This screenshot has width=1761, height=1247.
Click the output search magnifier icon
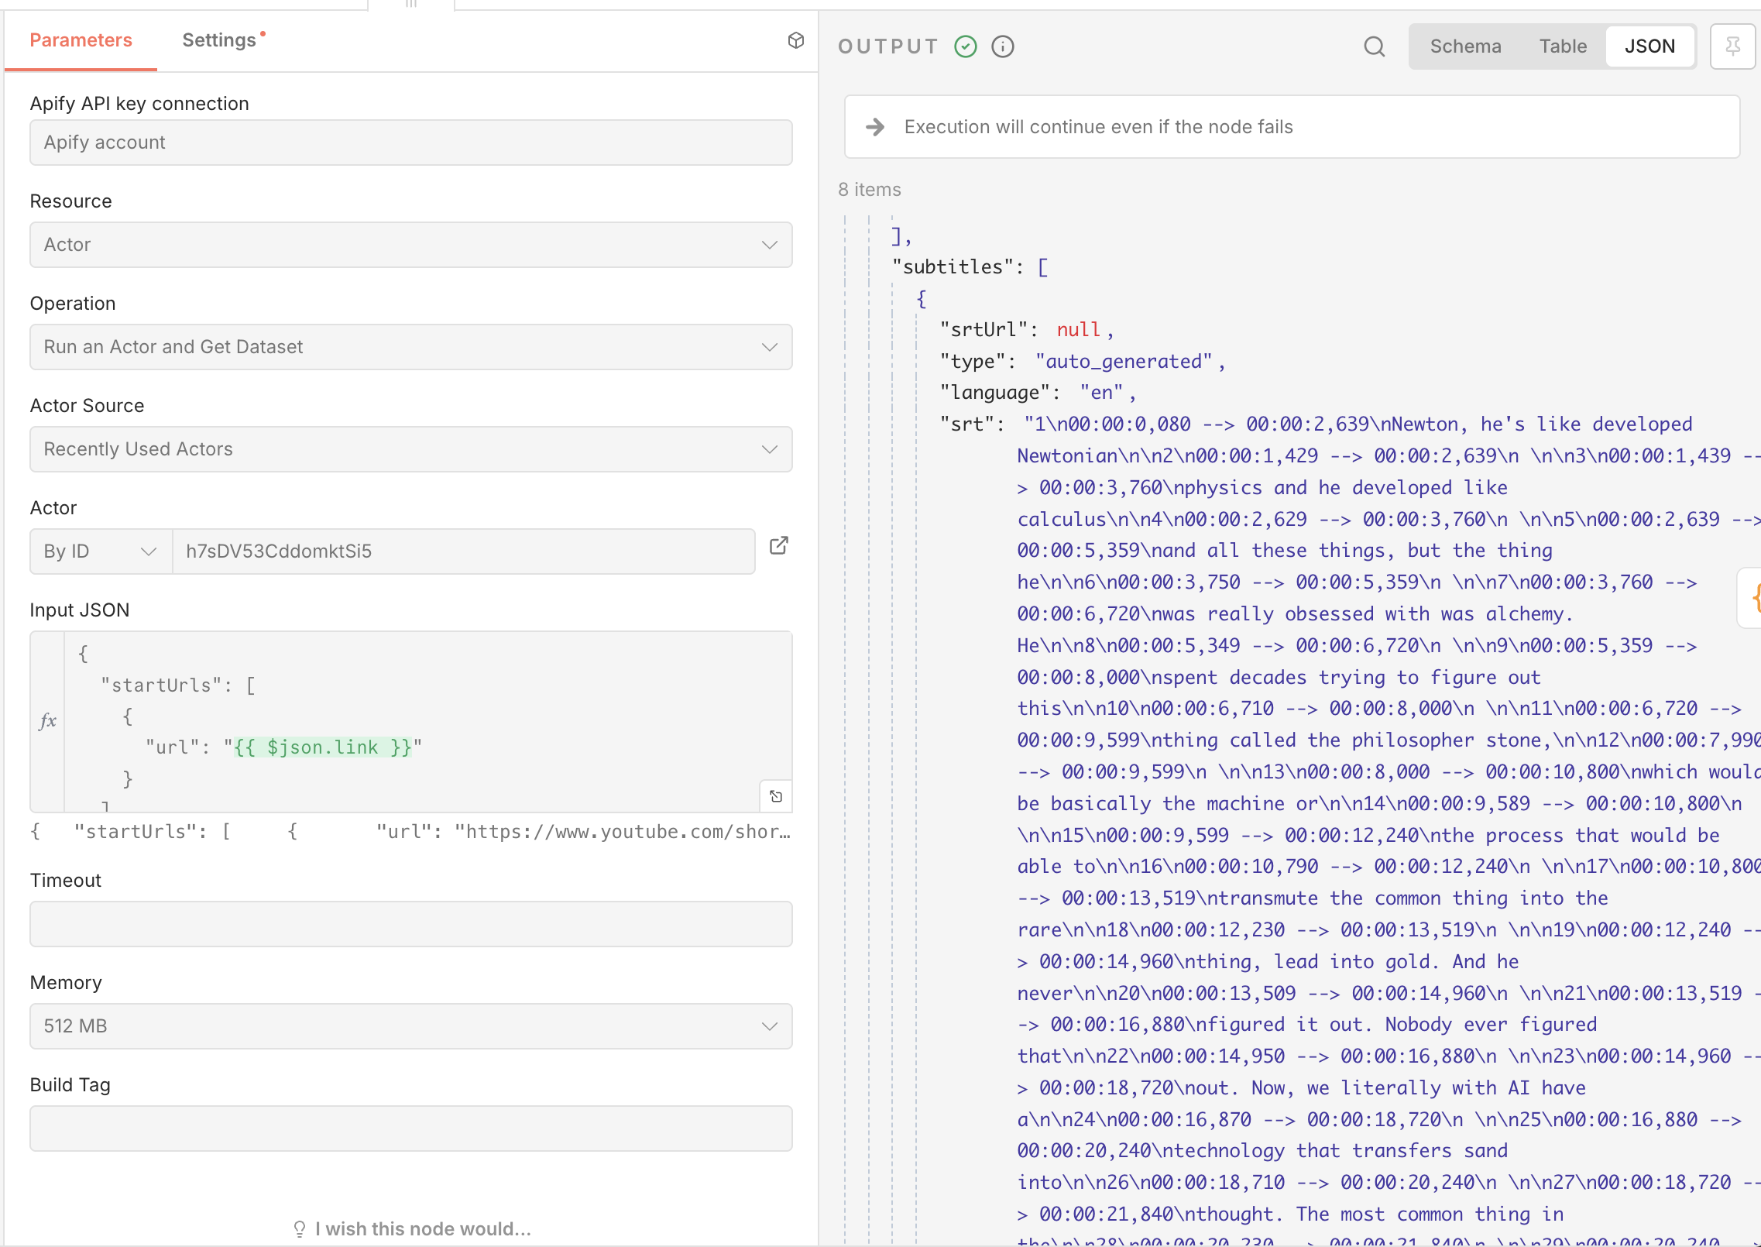[x=1374, y=46]
